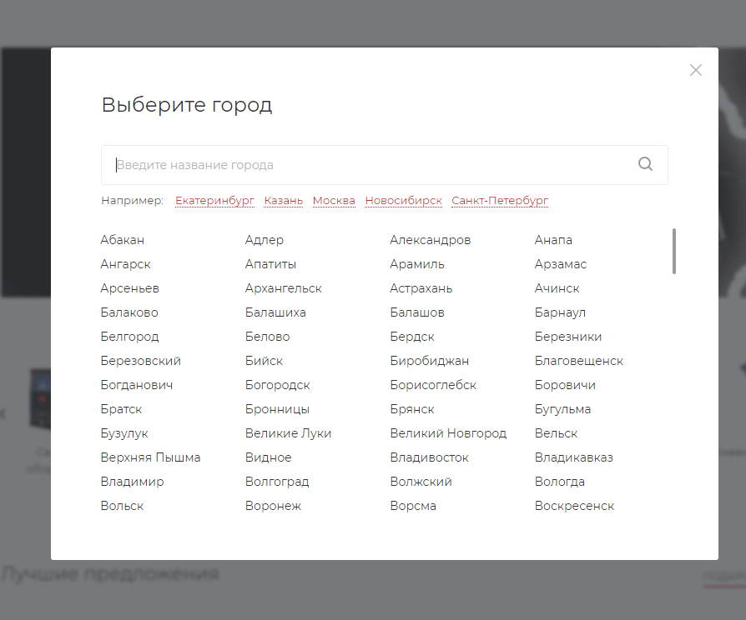Select city Бердск

pyautogui.click(x=412, y=337)
